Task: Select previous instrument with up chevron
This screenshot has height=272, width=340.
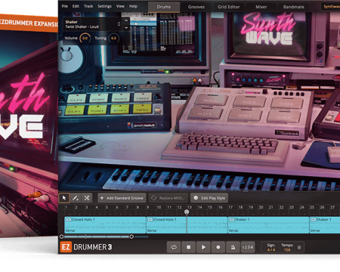Action: (126, 20)
